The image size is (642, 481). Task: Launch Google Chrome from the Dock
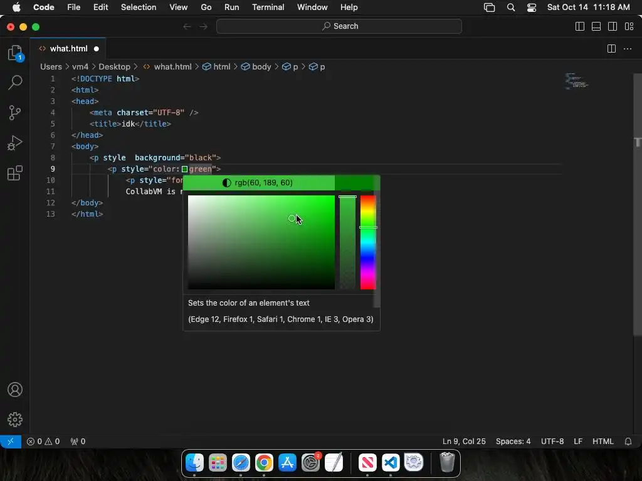click(264, 463)
